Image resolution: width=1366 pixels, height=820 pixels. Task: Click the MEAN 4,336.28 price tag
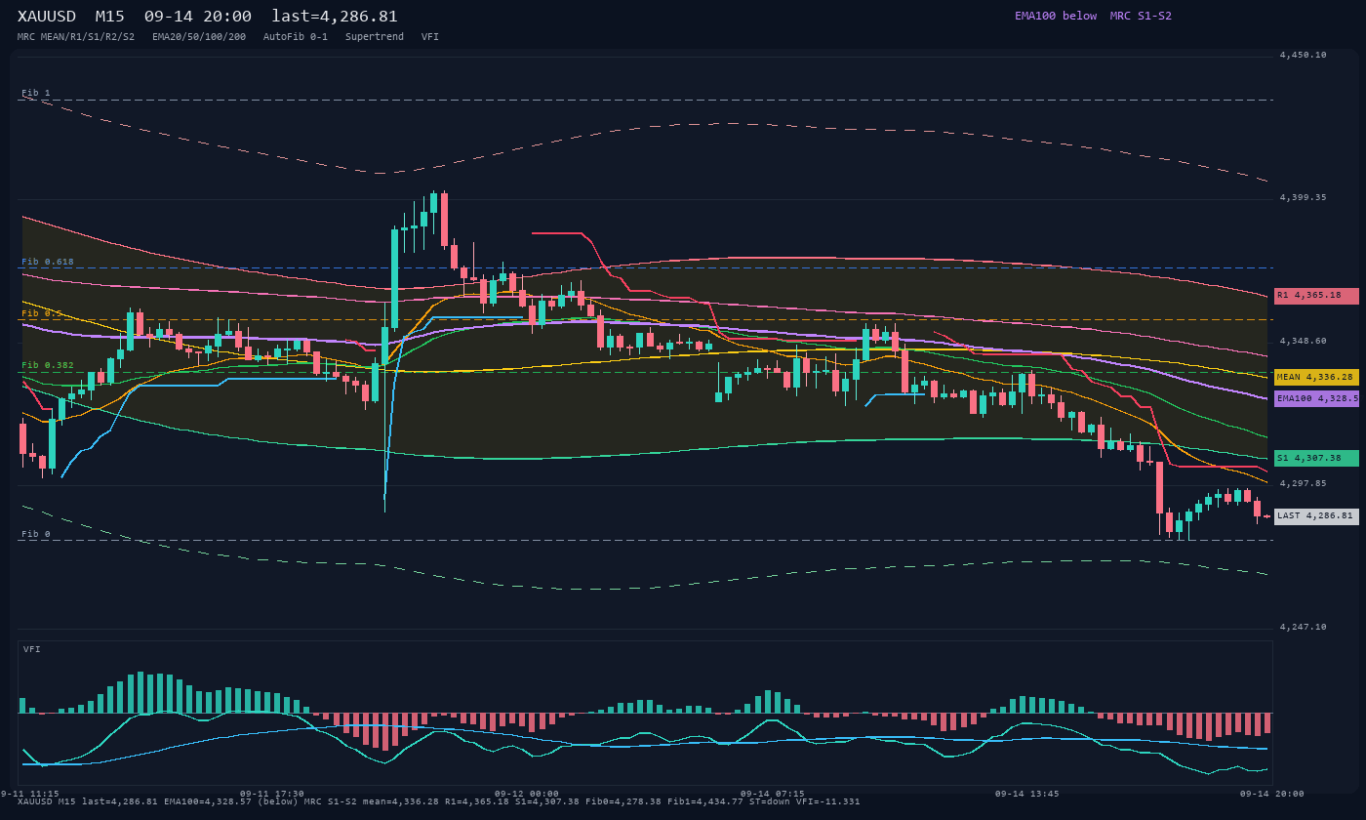pyautogui.click(x=1316, y=377)
